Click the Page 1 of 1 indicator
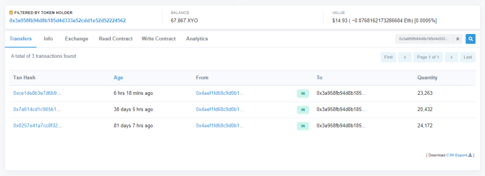Image resolution: width=485 pixels, height=176 pixels. click(x=428, y=57)
